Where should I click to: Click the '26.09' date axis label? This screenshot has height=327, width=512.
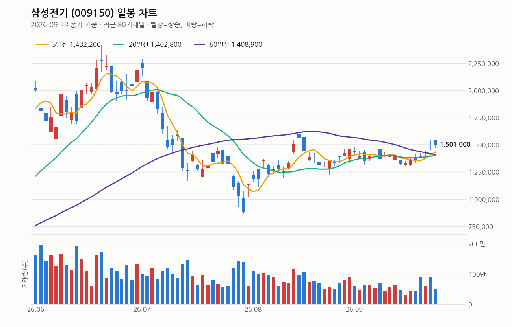click(x=354, y=310)
